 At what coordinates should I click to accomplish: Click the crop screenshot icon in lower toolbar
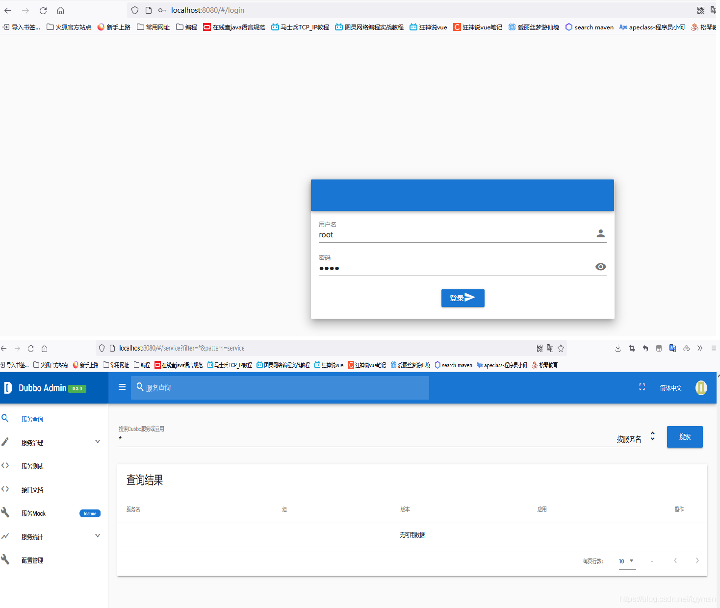[632, 348]
